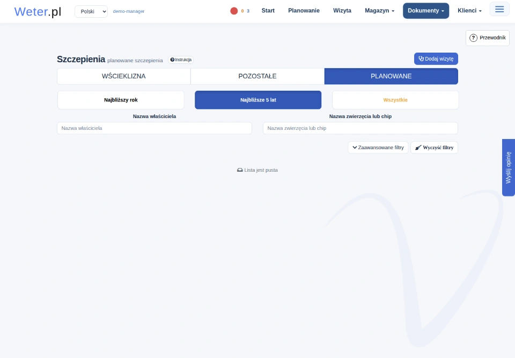This screenshot has height=358, width=515.
Task: Open the Polski language dropdown
Action: (91, 11)
